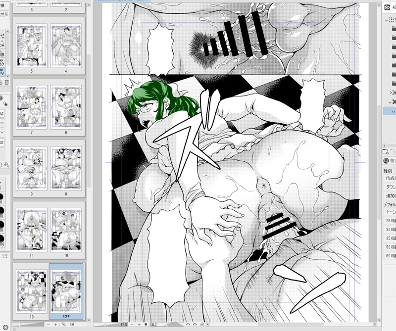Screen dimensions: 396x331
Task: Zoom in page manager thumbnails with plus
Action: pyautogui.click(x=55, y=325)
